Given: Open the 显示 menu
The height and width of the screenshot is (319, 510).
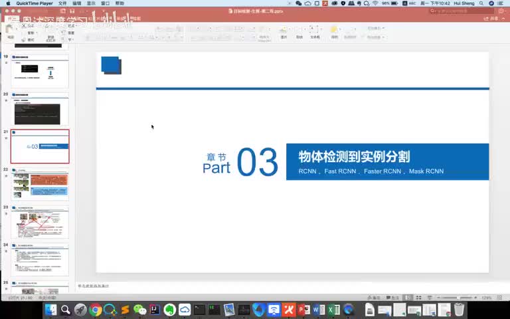Looking at the screenshot, I should 91,3.
